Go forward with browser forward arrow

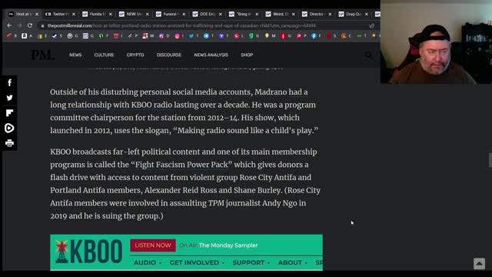click(x=19, y=25)
